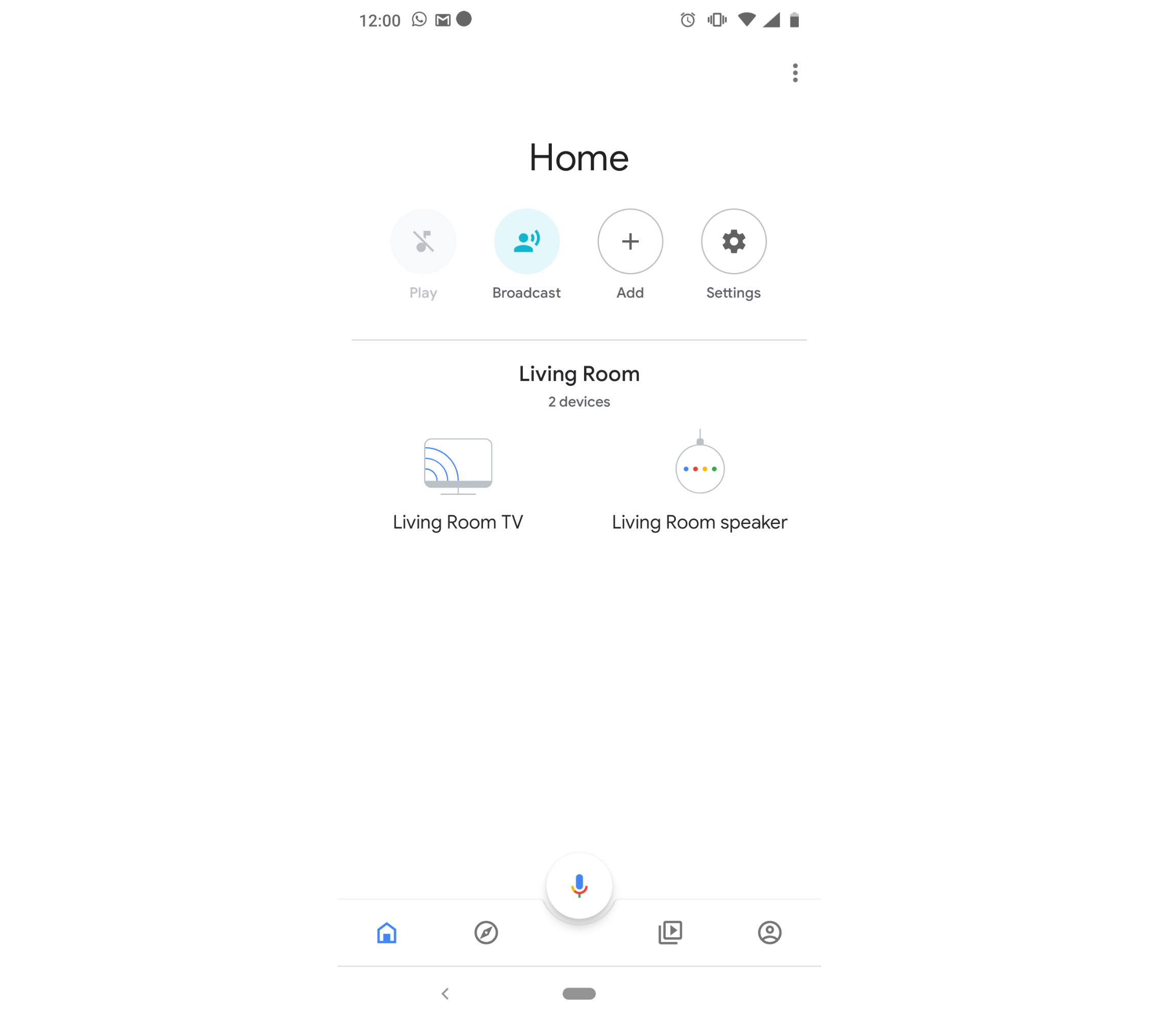Tap the Home tab icon
Image resolution: width=1159 pixels, height=1022 pixels.
[x=386, y=932]
